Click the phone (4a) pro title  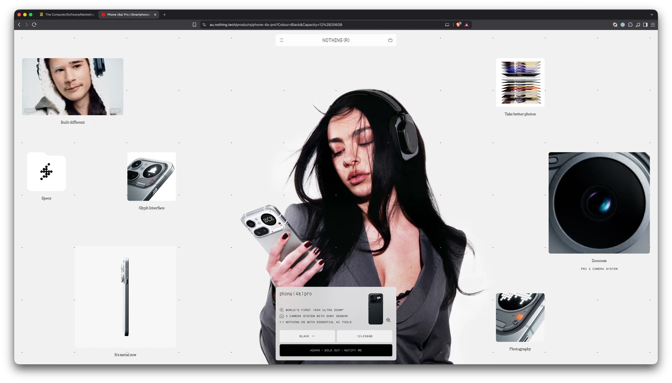click(296, 294)
